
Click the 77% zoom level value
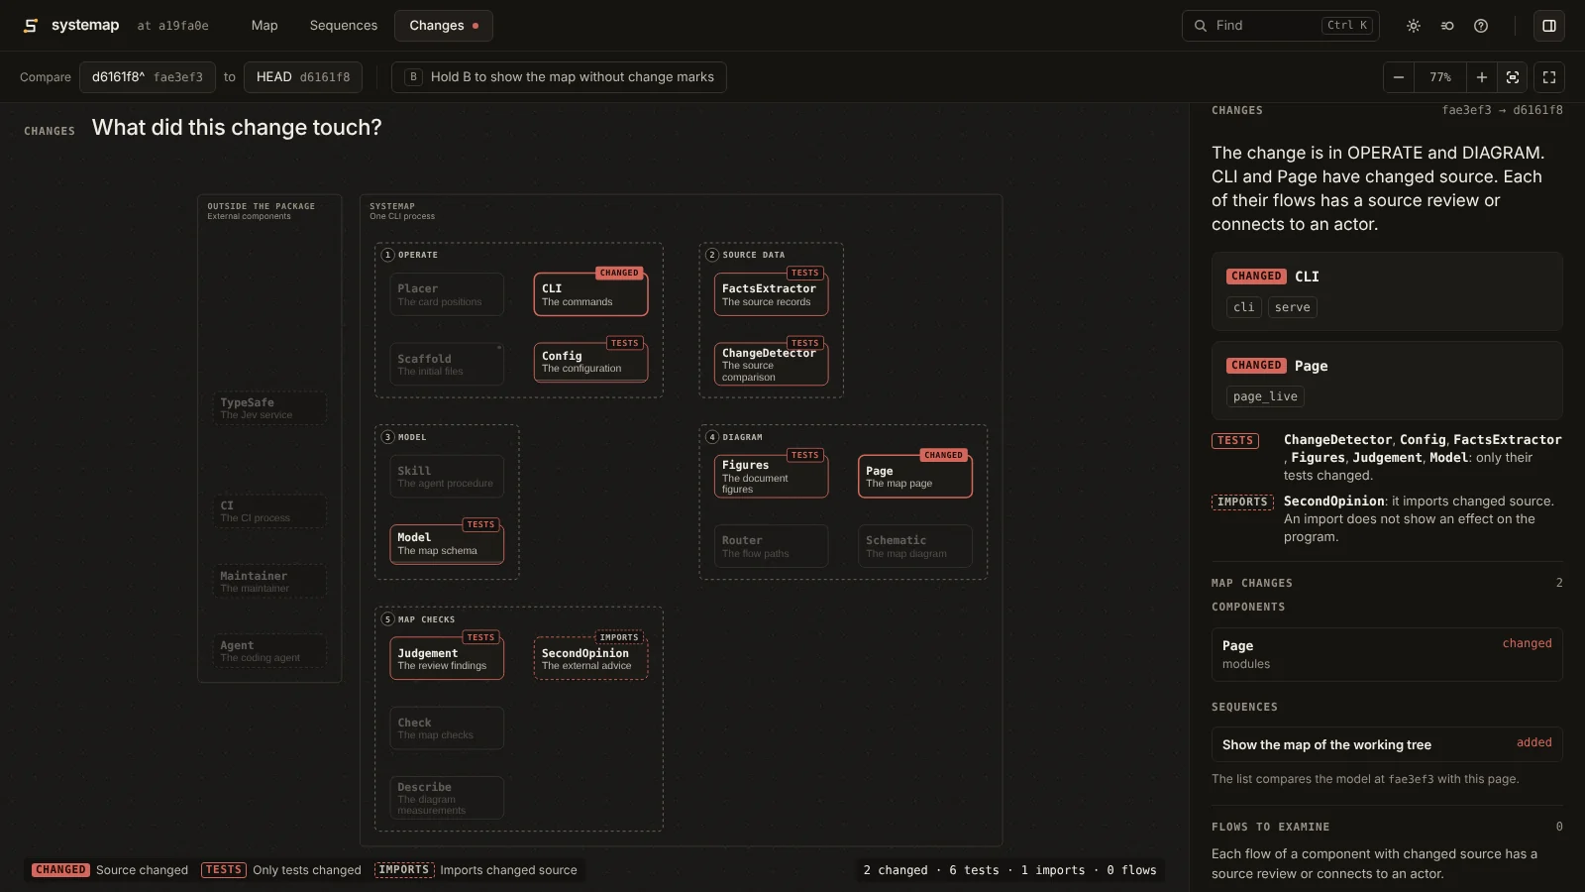pyautogui.click(x=1440, y=77)
